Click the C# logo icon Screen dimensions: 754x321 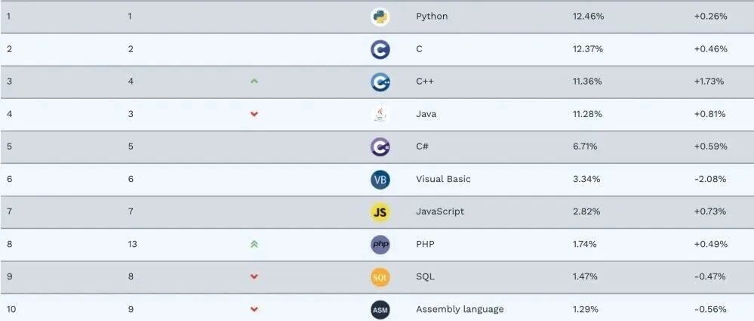coord(380,147)
